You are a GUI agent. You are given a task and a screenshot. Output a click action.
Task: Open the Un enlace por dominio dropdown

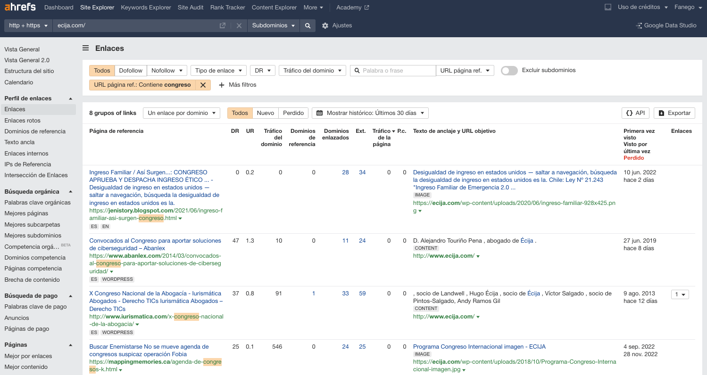(181, 113)
